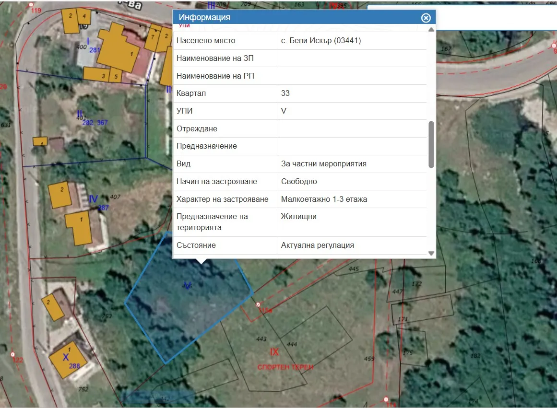Select the УПИ value 'V'
557x408 pixels.
284,111
